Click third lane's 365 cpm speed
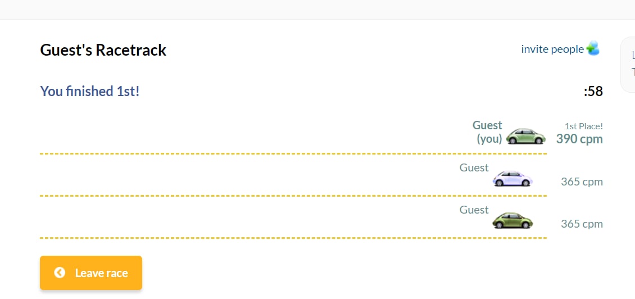Image resolution: width=635 pixels, height=299 pixels. (x=582, y=224)
